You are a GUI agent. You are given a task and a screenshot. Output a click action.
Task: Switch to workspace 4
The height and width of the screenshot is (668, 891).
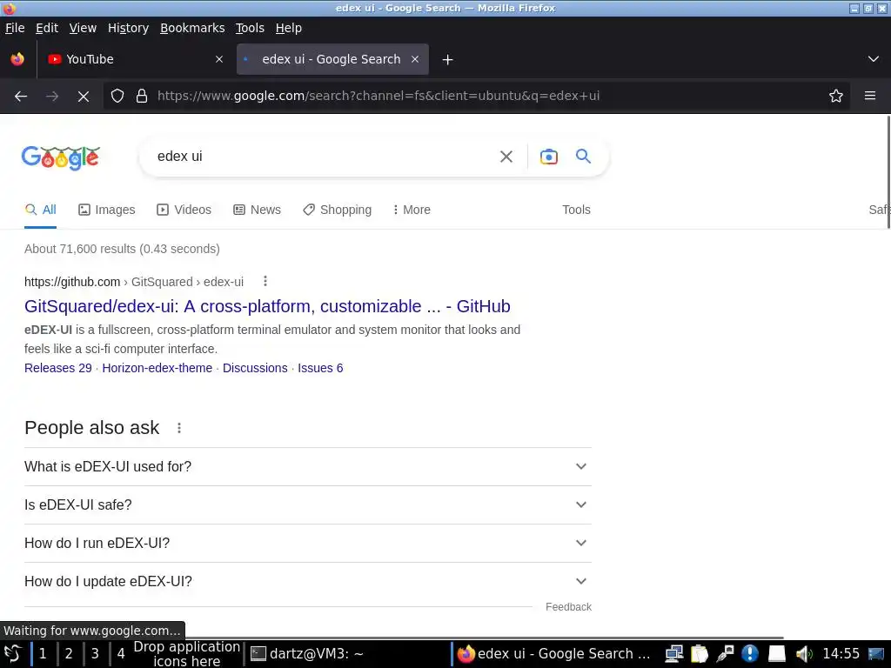pos(121,654)
